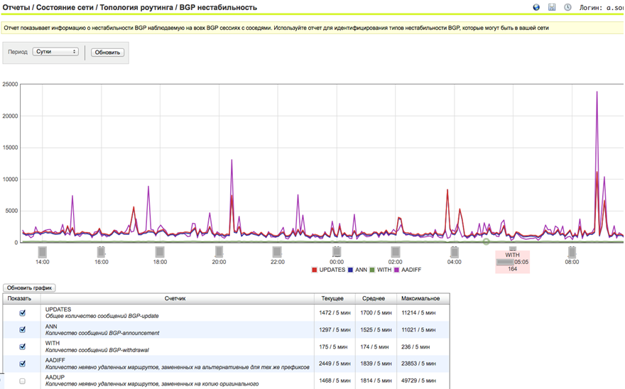
Task: Click the save floppy disk icon
Action: click(x=552, y=8)
